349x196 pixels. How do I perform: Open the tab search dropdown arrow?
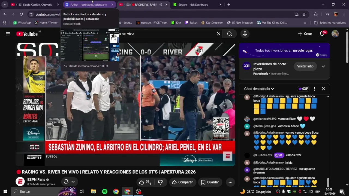5,5
